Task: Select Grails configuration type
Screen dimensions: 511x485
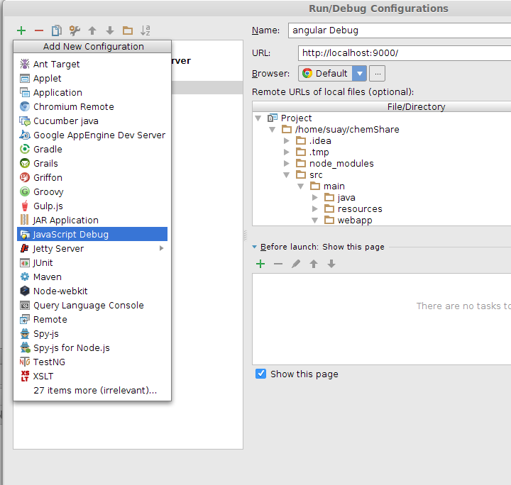Action: (x=92, y=163)
